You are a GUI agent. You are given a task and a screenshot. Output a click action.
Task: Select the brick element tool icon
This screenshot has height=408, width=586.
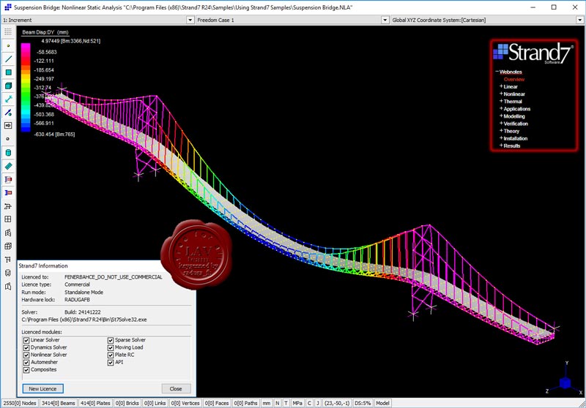(8, 86)
